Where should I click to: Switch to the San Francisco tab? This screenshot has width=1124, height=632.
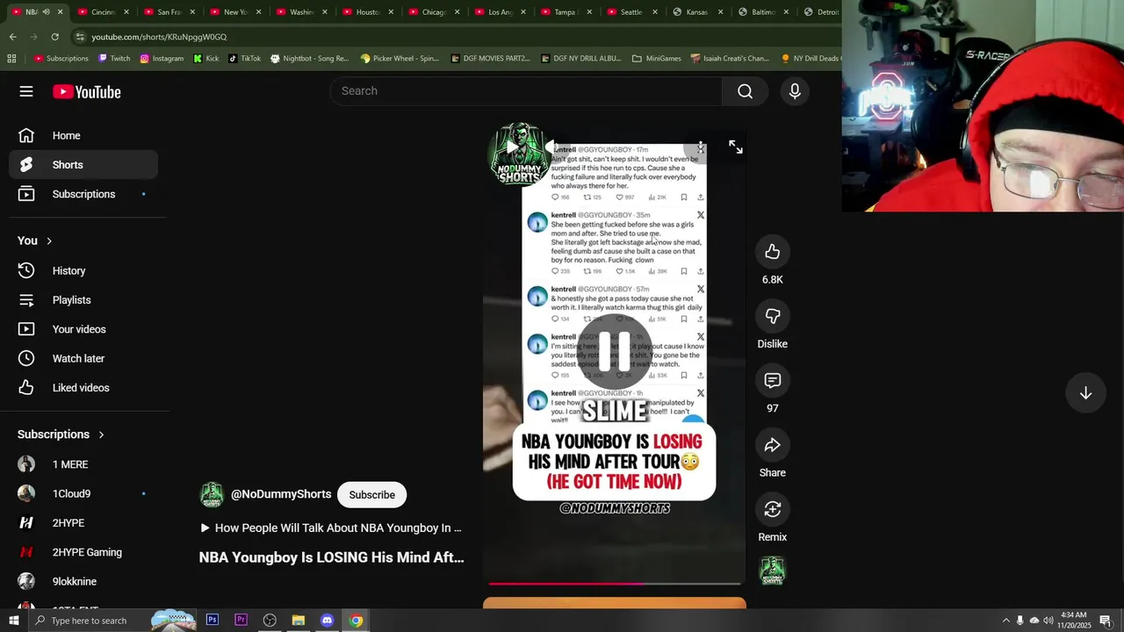pos(169,12)
